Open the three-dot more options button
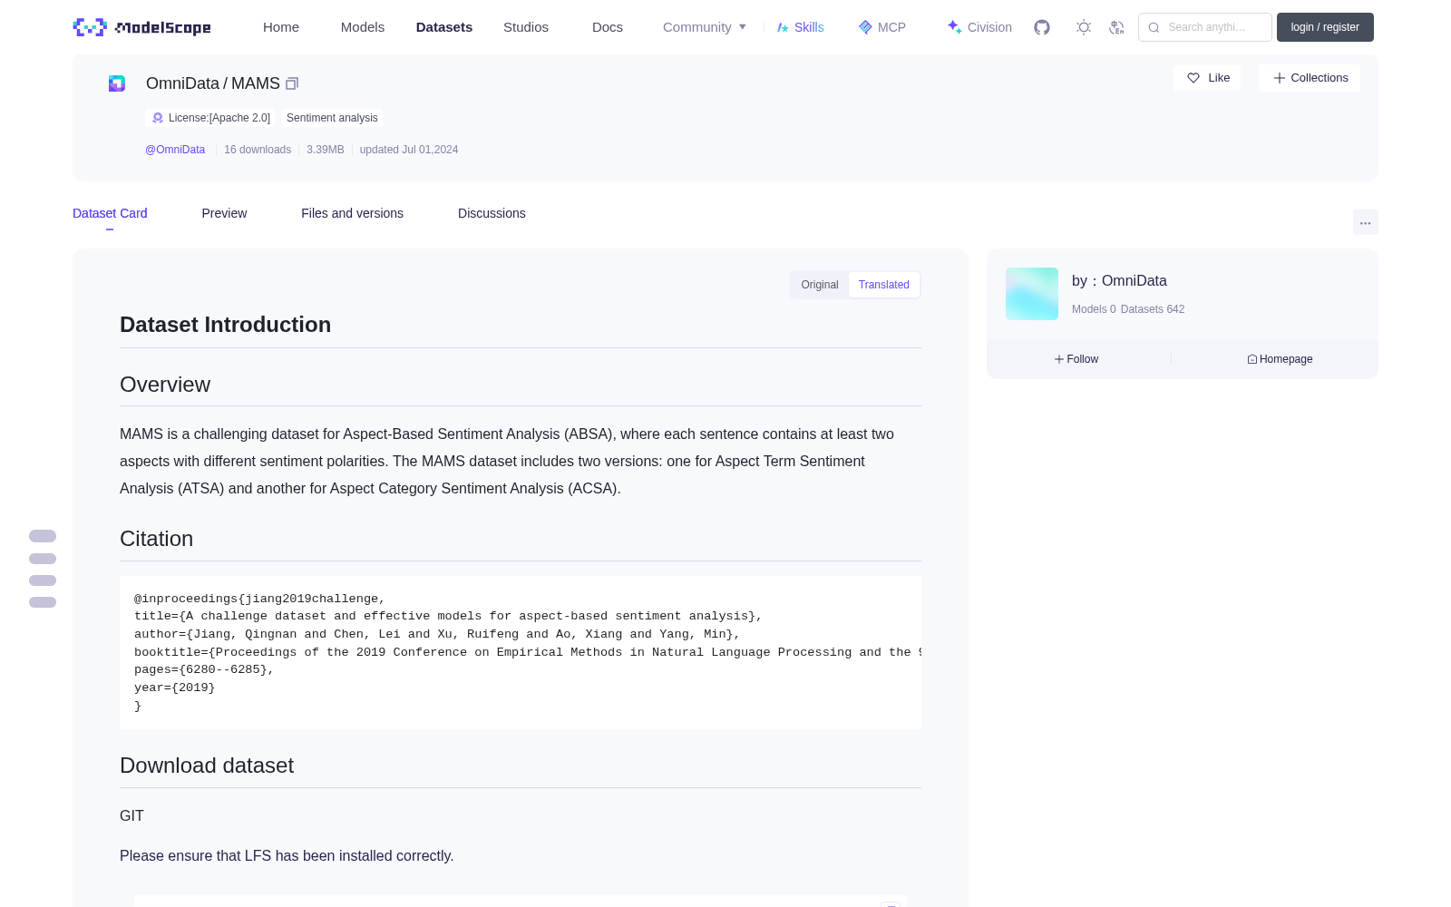 point(1365,222)
